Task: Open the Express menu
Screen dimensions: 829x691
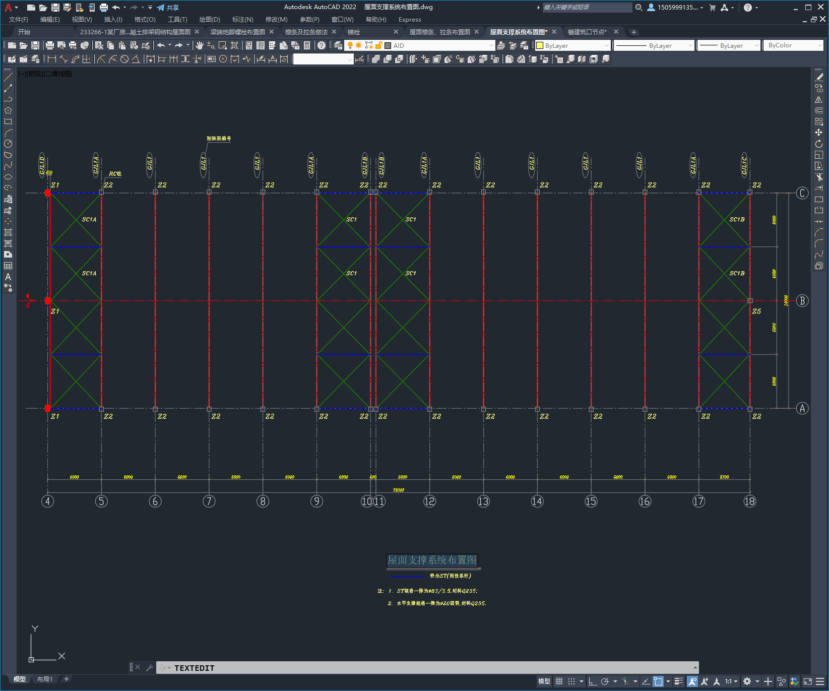Action: tap(410, 20)
